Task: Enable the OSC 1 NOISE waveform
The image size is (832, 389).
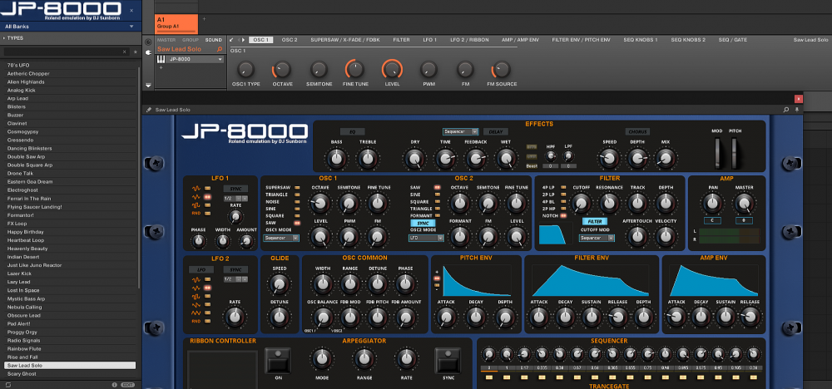Action: coord(297,202)
